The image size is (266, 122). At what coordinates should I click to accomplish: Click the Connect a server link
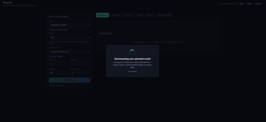[x=56, y=56]
